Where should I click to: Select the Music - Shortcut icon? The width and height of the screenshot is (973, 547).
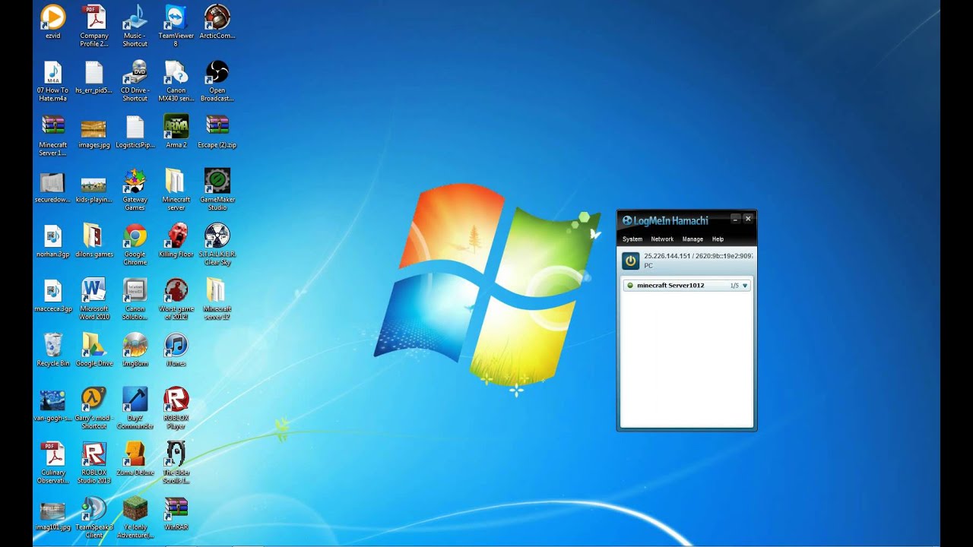(135, 17)
